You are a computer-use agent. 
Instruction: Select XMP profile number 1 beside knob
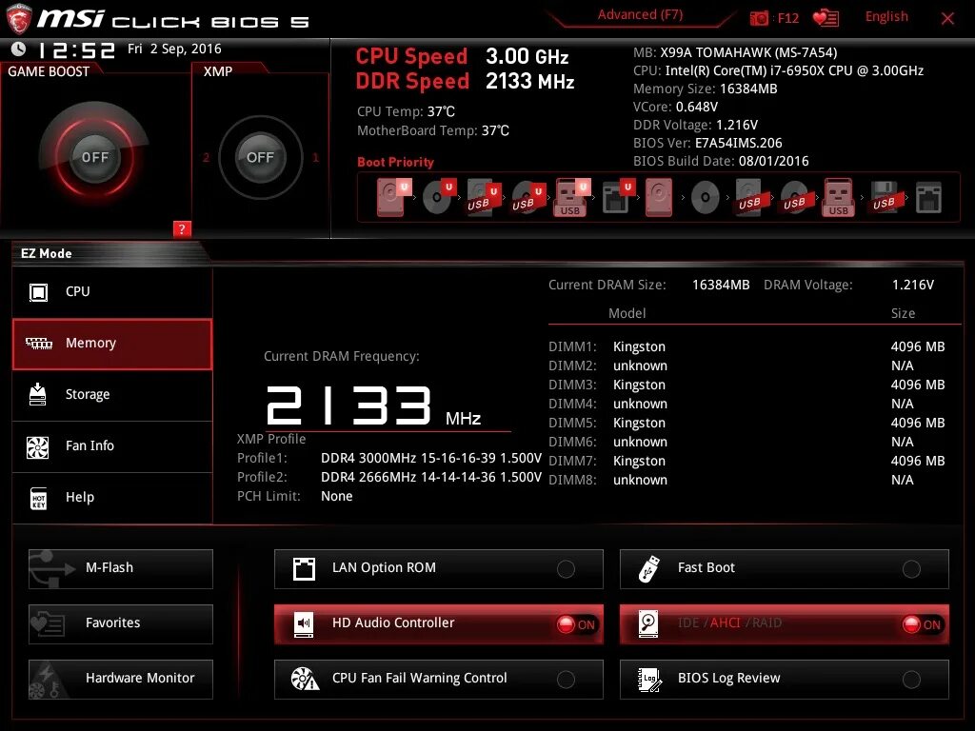315,157
